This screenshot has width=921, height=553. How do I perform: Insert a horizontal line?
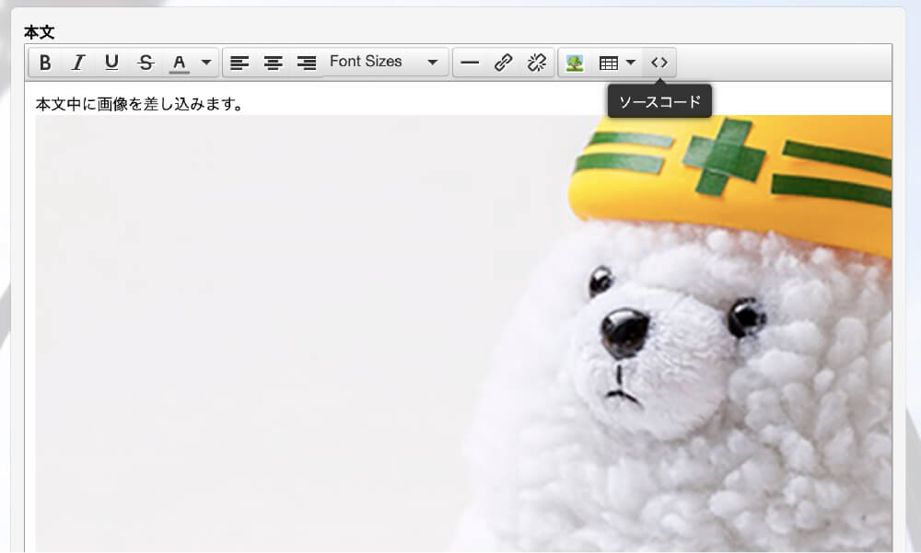tap(470, 63)
